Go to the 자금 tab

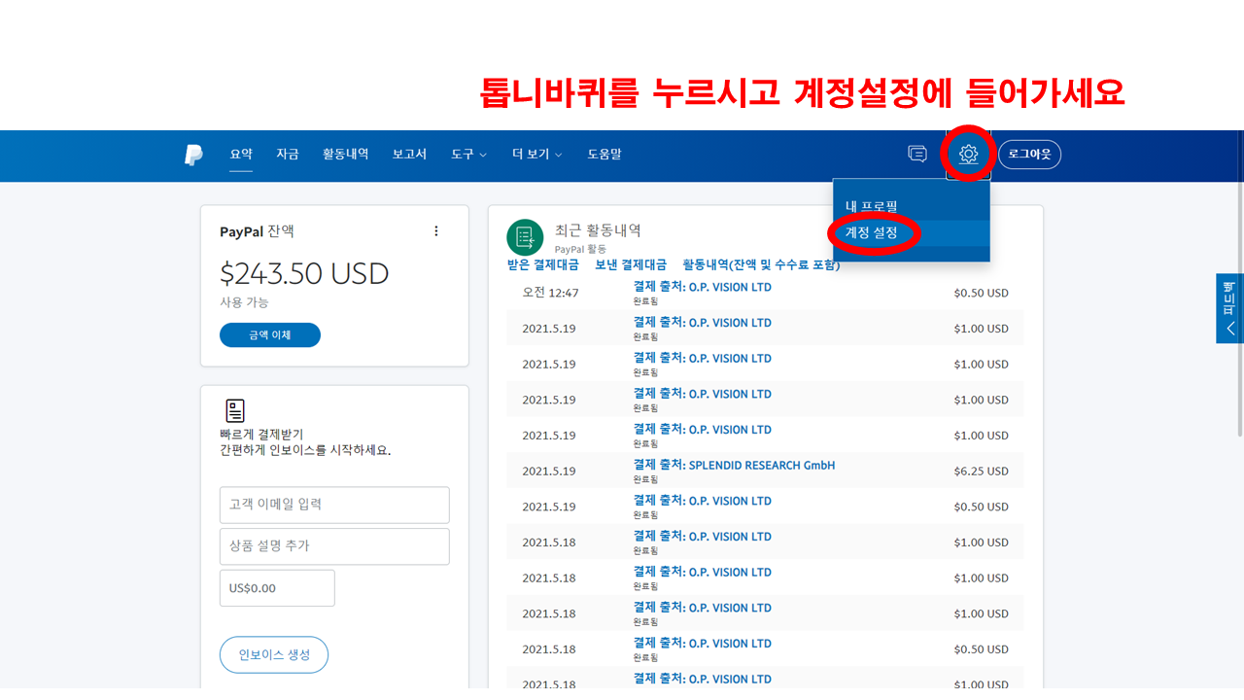pyautogui.click(x=288, y=154)
